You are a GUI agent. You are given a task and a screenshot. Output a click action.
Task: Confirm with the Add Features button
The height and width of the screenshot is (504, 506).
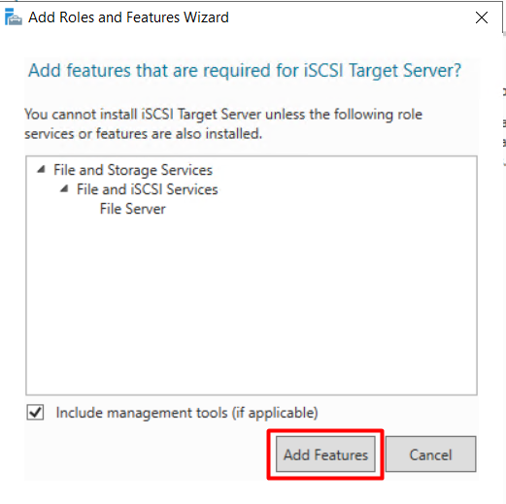tap(325, 454)
